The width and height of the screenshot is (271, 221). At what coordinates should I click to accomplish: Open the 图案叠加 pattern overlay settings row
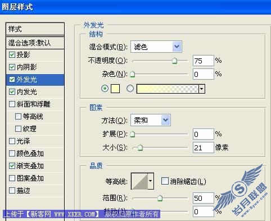[35, 178]
